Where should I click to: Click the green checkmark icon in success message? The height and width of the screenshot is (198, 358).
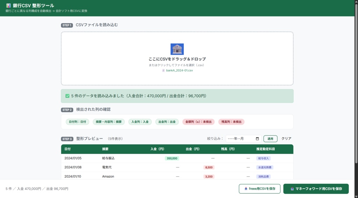tap(67, 96)
